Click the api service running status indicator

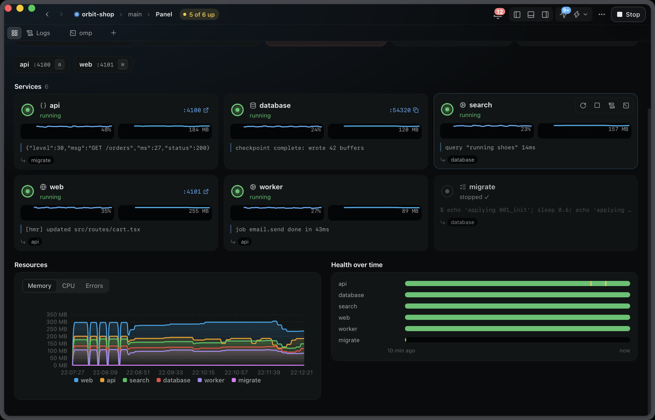[28, 110]
